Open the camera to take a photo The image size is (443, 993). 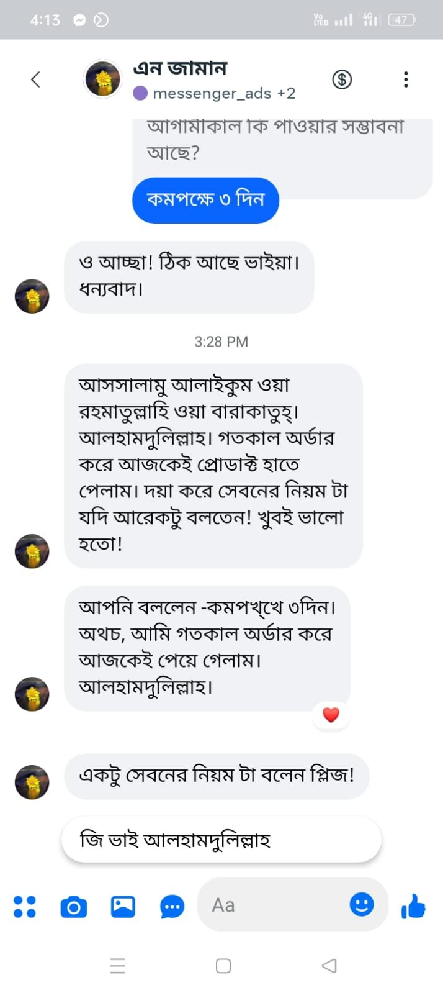coord(73,907)
